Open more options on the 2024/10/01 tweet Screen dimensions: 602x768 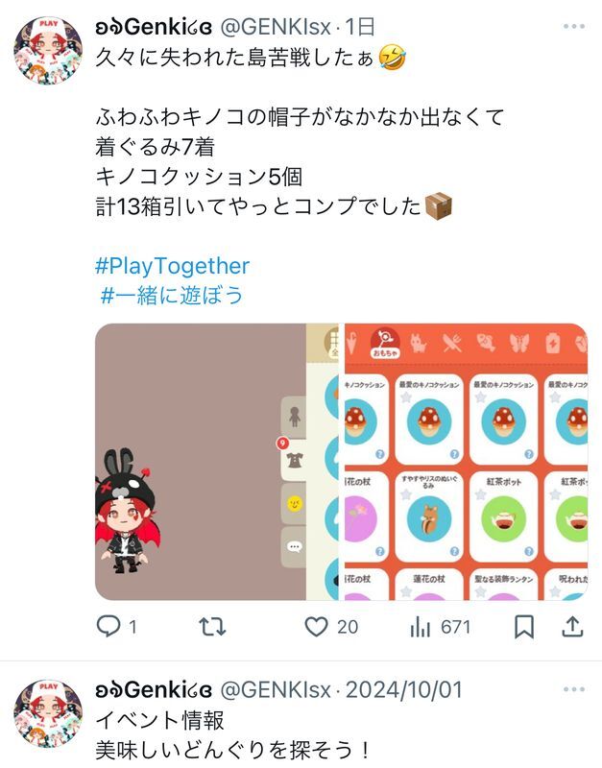(573, 689)
